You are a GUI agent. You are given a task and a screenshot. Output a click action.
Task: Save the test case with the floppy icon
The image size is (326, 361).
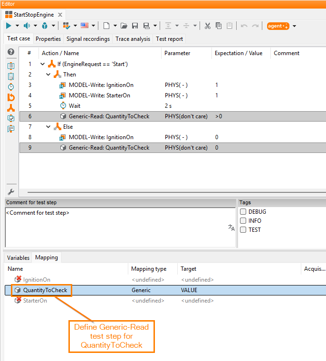(135, 26)
